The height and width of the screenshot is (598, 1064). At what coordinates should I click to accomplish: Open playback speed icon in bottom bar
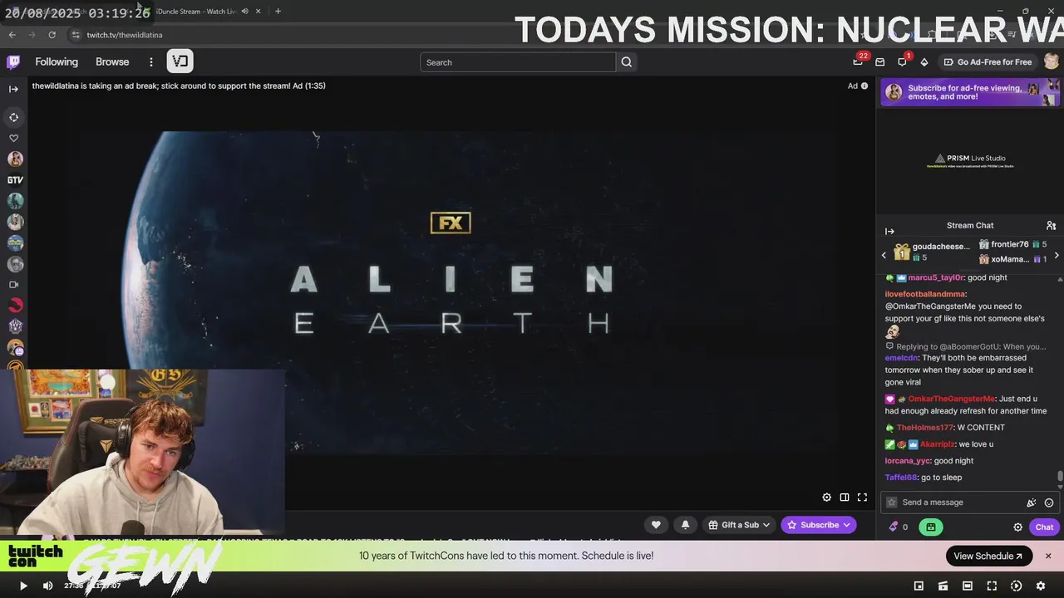1016,586
